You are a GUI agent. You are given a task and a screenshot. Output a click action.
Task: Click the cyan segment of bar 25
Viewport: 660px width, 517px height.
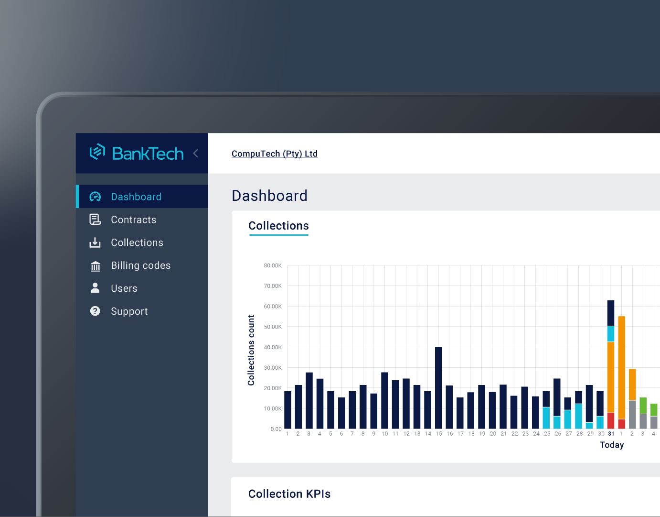click(546, 418)
